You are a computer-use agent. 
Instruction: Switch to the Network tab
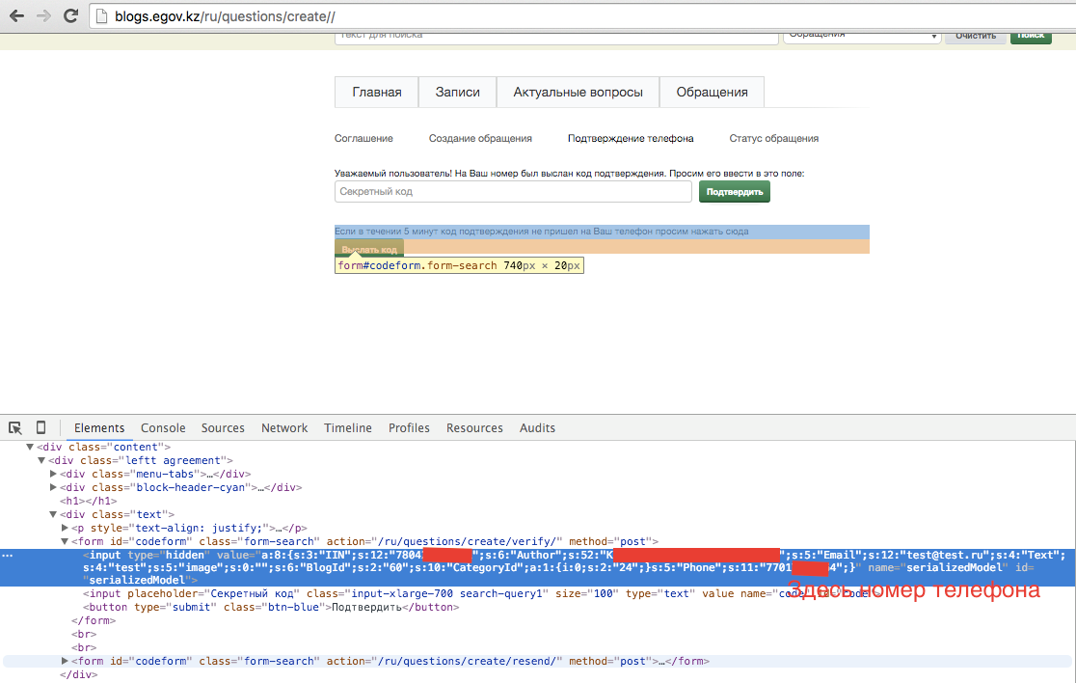click(x=284, y=427)
